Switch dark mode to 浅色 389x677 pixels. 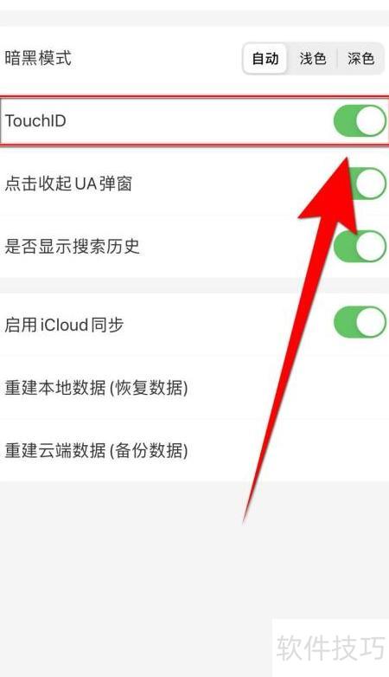(312, 58)
